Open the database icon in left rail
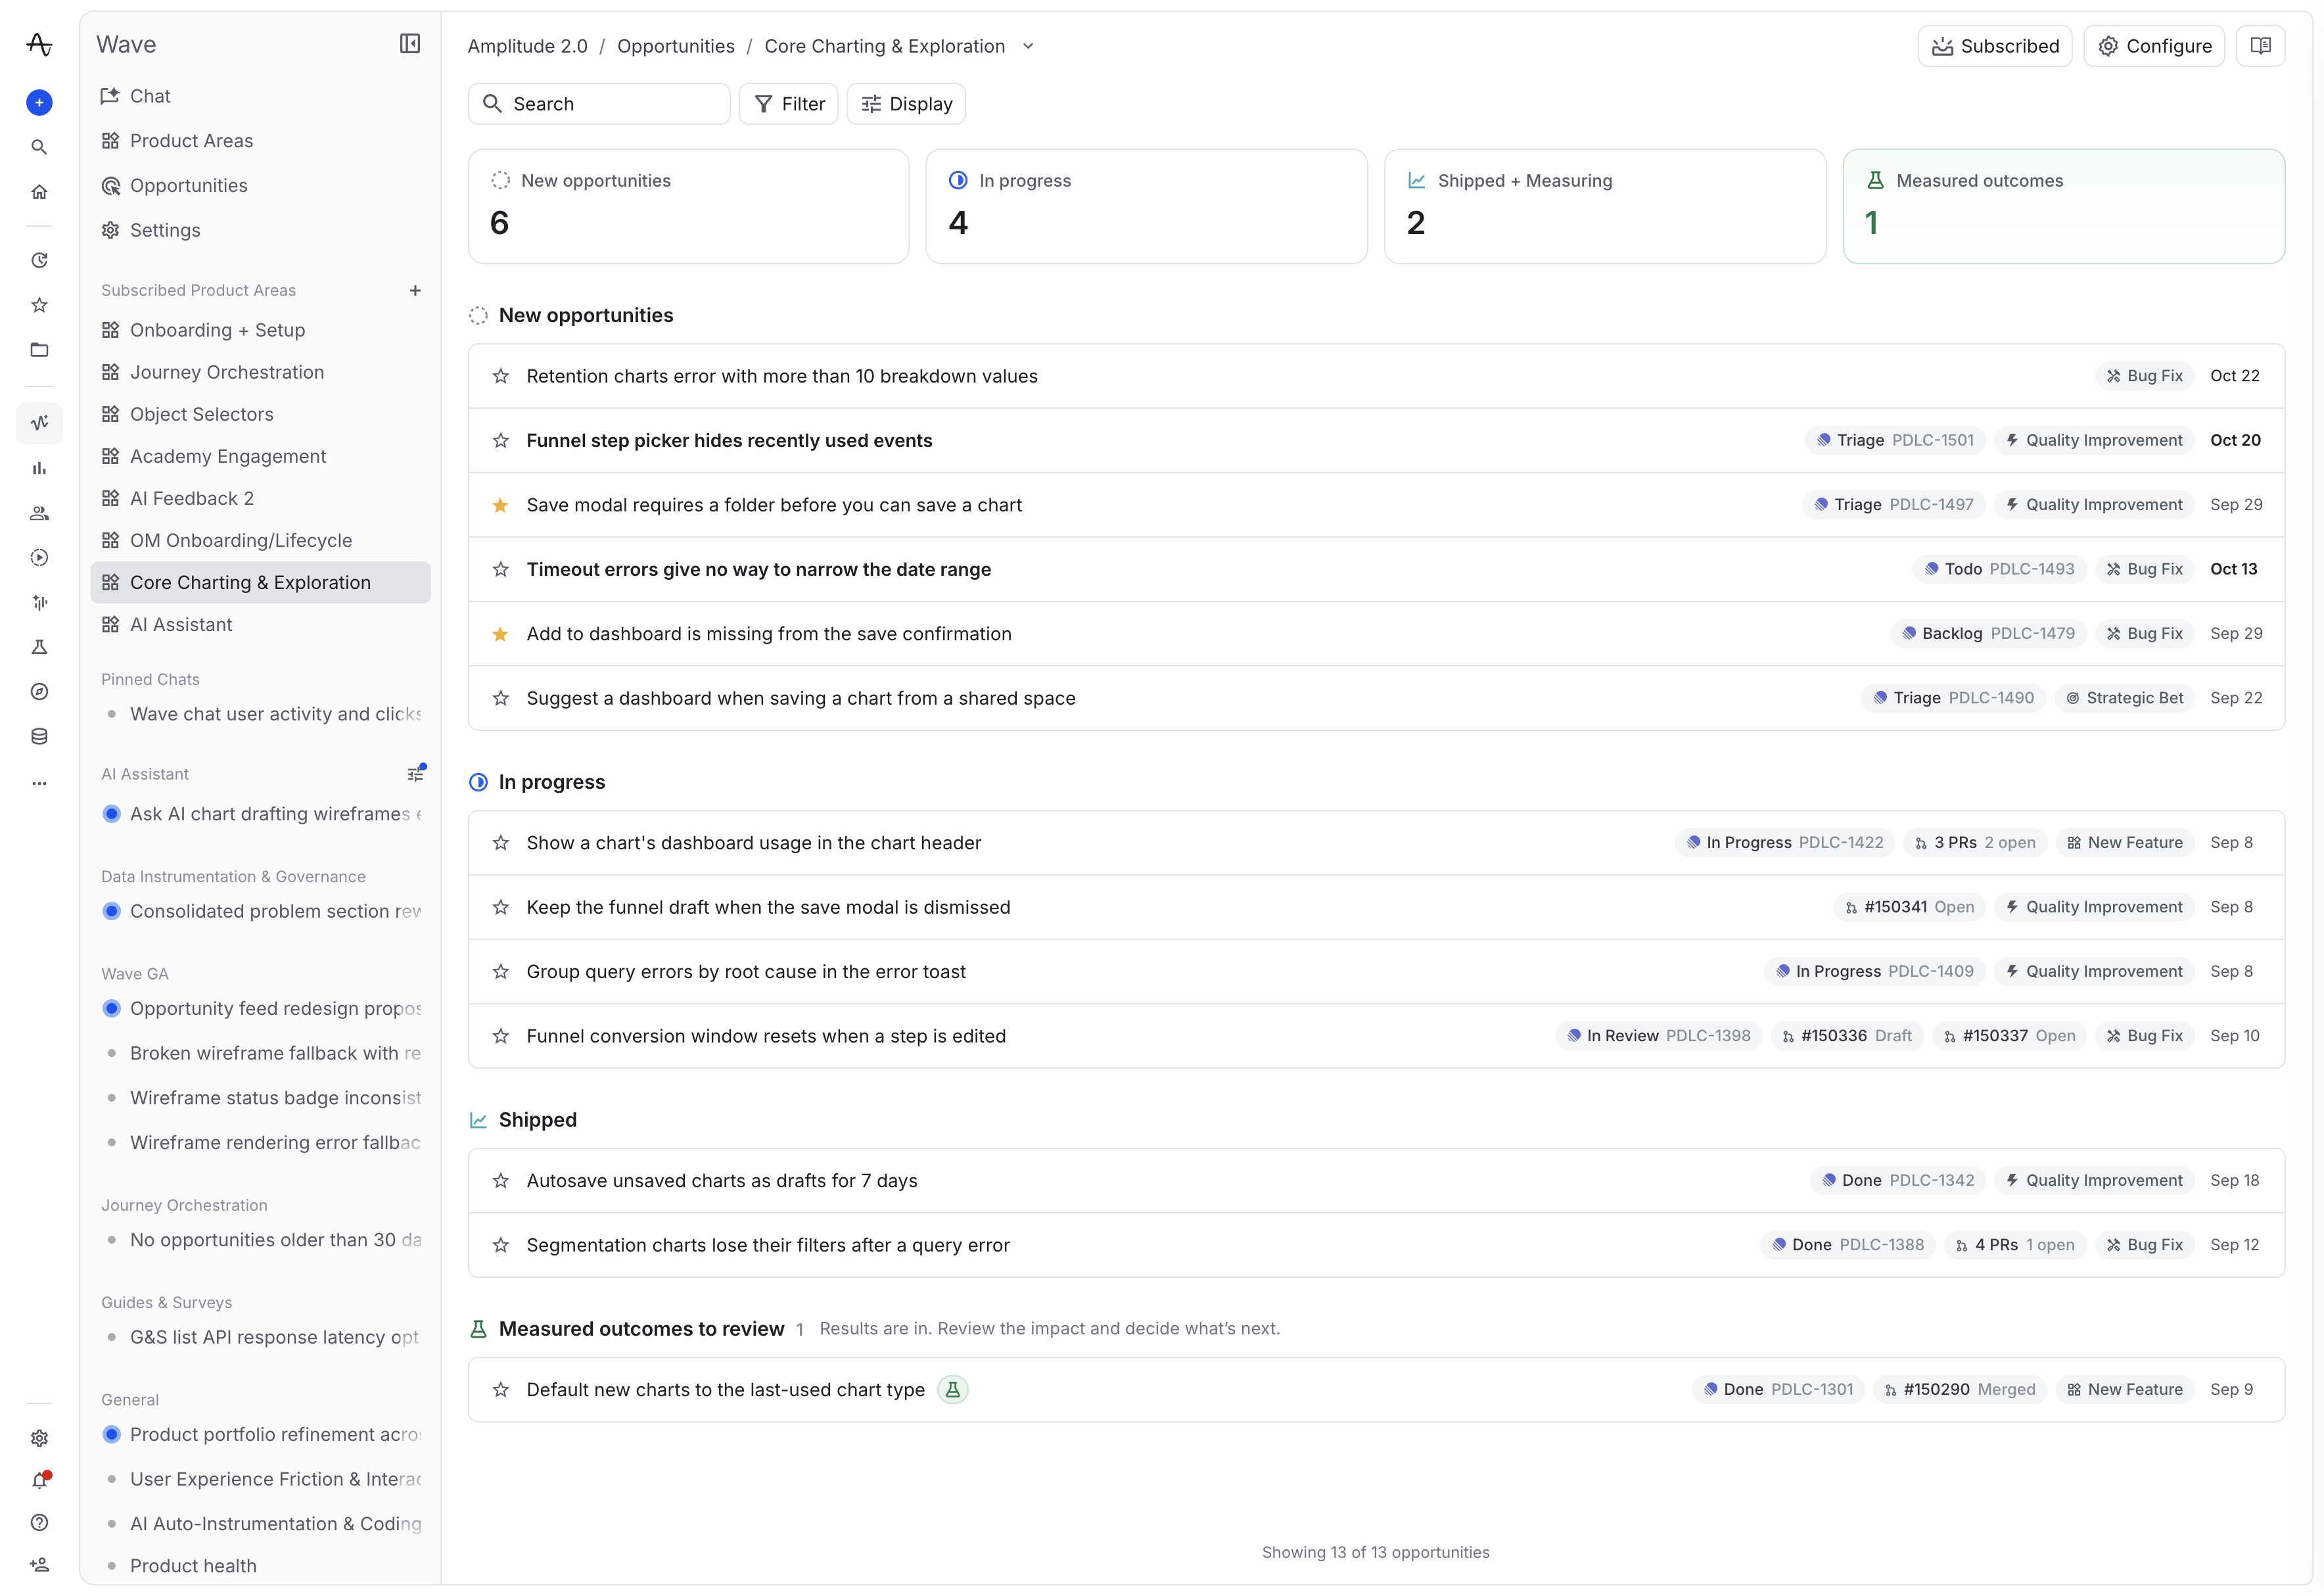 tap(39, 737)
